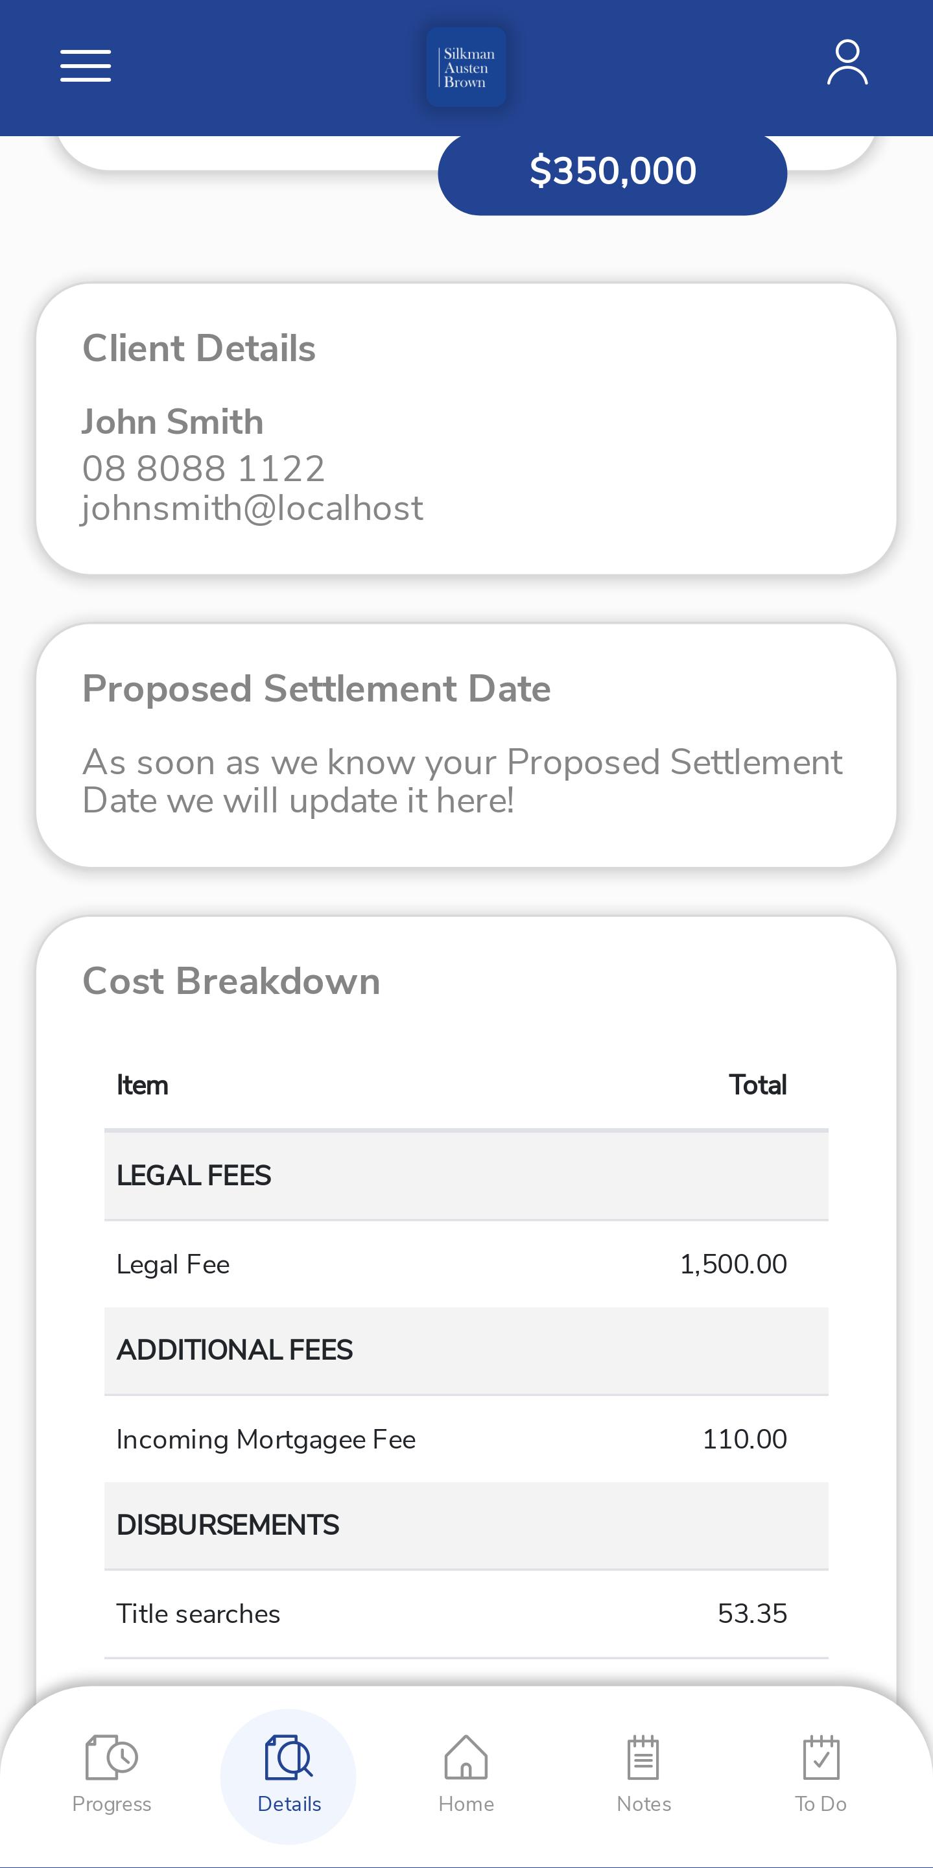Call the phone number 08 8088 1122

pyautogui.click(x=203, y=468)
